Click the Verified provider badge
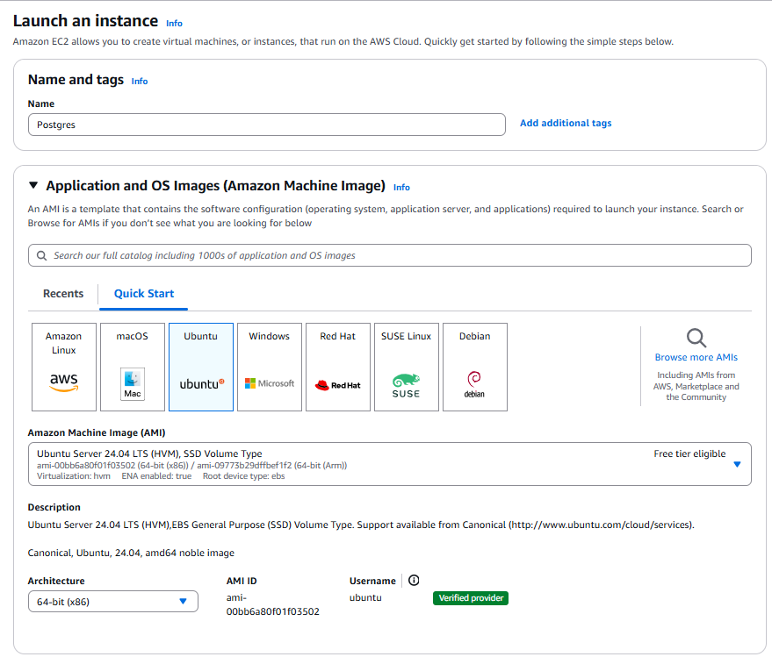The width and height of the screenshot is (772, 657). [471, 597]
